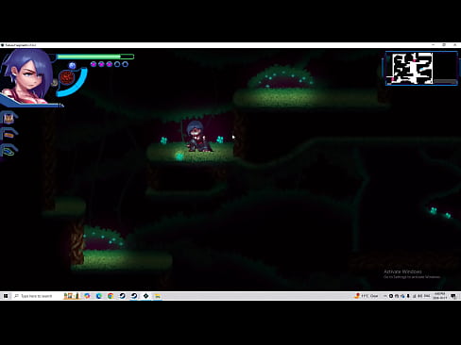Click the green health bar
Screen dimensions: 461x345
click(95, 57)
